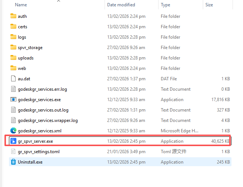Select godeskgr_services.wrapper.log file name
Screen dimensions: 243x187
(x=48, y=120)
